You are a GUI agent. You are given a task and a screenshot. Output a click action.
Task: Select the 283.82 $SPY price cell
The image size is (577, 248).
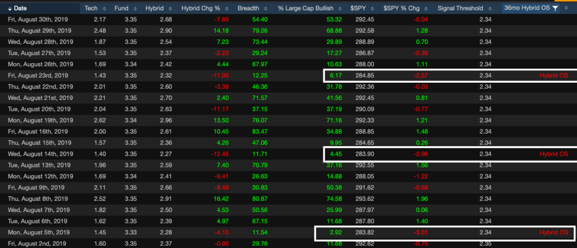[363, 233]
